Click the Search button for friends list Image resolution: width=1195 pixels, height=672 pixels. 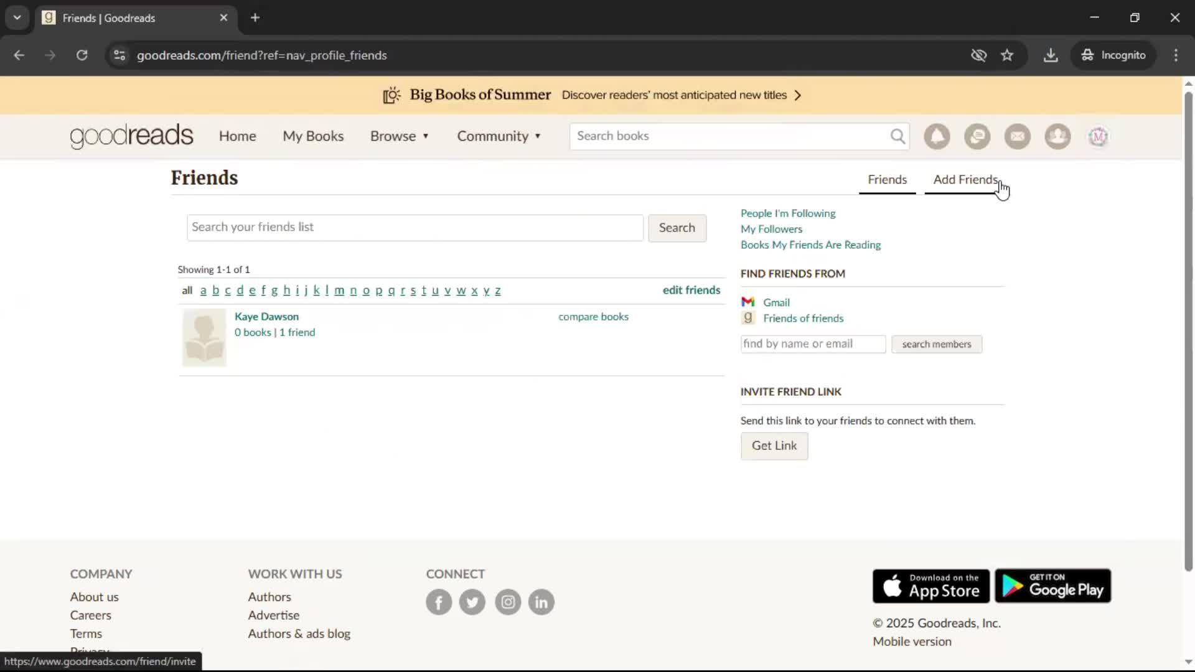click(x=677, y=228)
